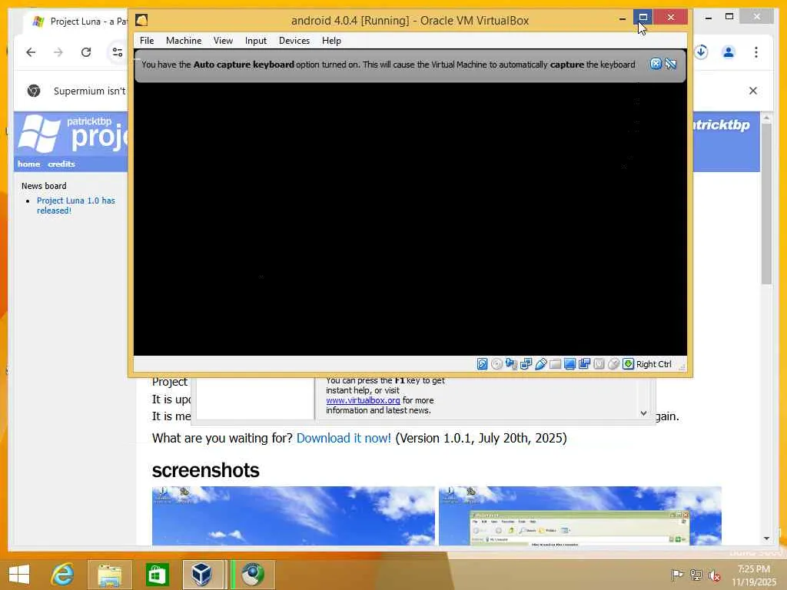Reload the Project Luna page
This screenshot has width=787, height=590.
click(x=86, y=52)
